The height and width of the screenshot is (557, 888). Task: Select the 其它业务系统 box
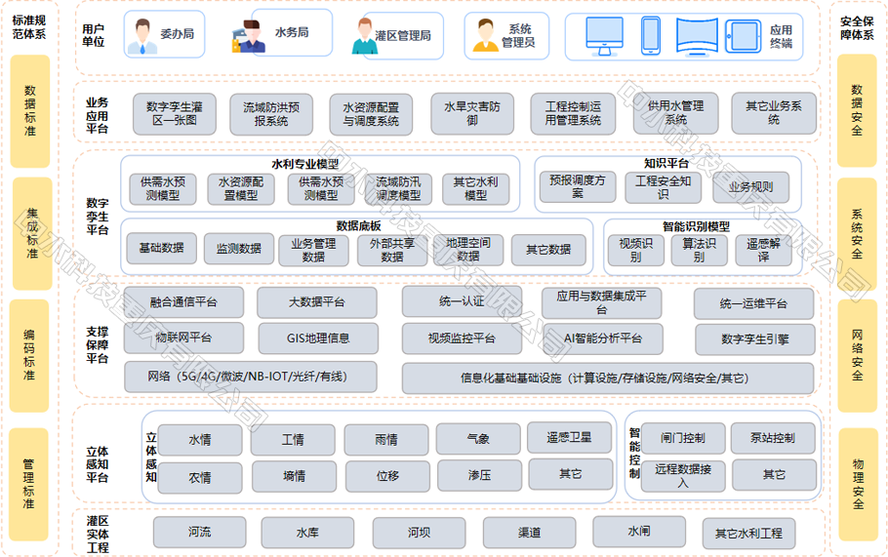pos(774,113)
